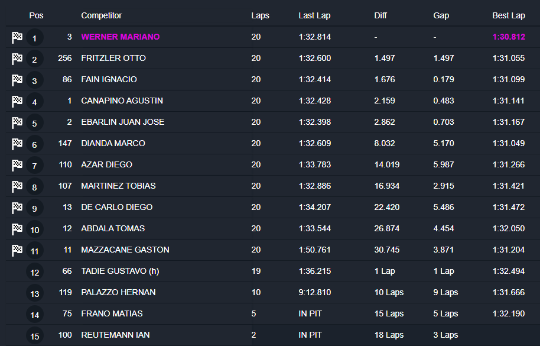The image size is (540, 346).
Task: Click Werner Mariano's highlighted best lap 1:30.812
Action: pos(508,37)
